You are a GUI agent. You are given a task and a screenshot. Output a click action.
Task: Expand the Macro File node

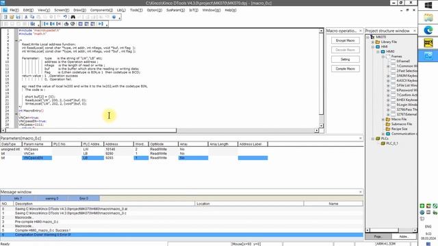pyautogui.click(x=383, y=120)
